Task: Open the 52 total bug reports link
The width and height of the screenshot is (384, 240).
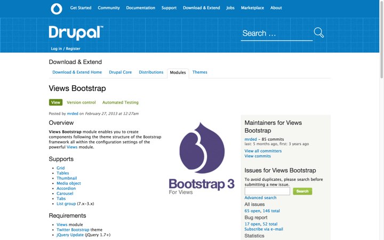Action: 270,224
